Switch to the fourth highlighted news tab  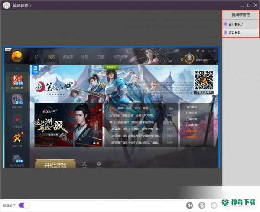pyautogui.click(x=145, y=108)
